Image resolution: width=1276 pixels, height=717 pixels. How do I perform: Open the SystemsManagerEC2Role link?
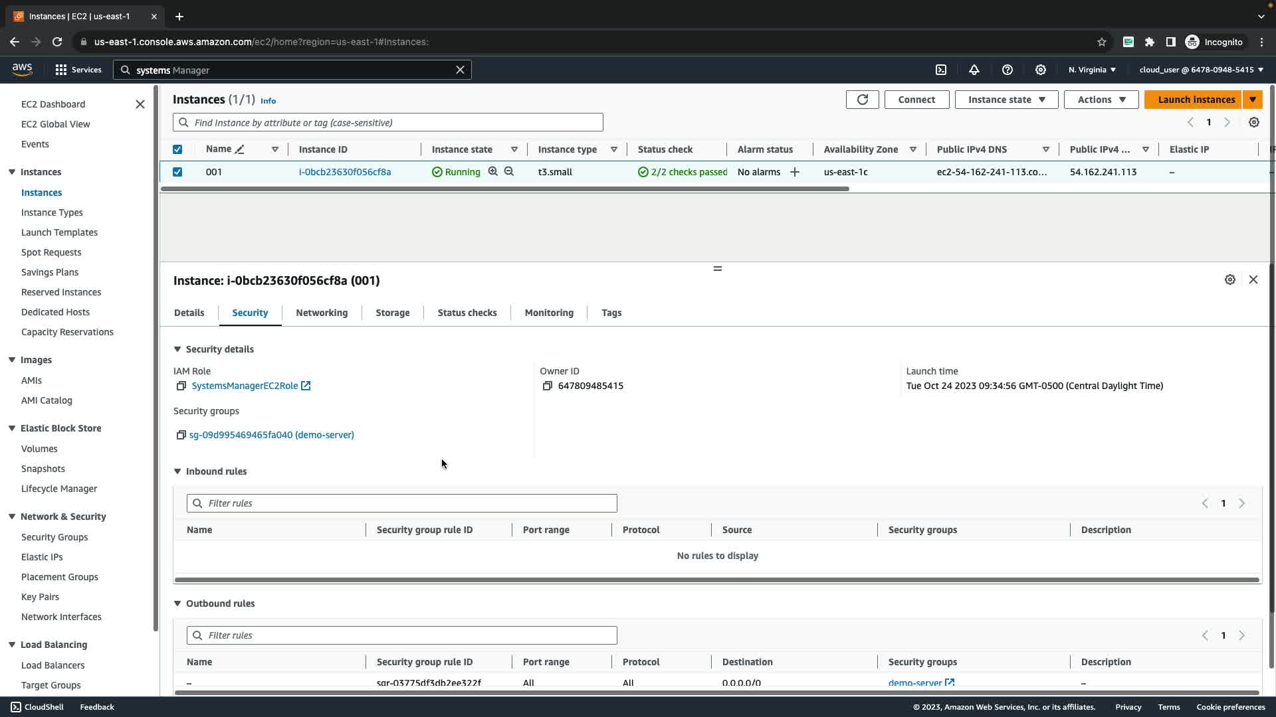point(245,386)
